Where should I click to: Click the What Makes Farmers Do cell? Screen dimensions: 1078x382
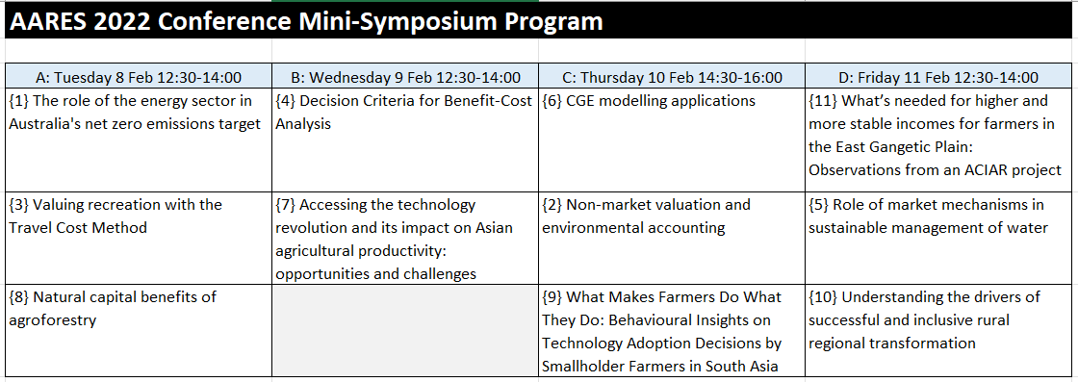(672, 331)
